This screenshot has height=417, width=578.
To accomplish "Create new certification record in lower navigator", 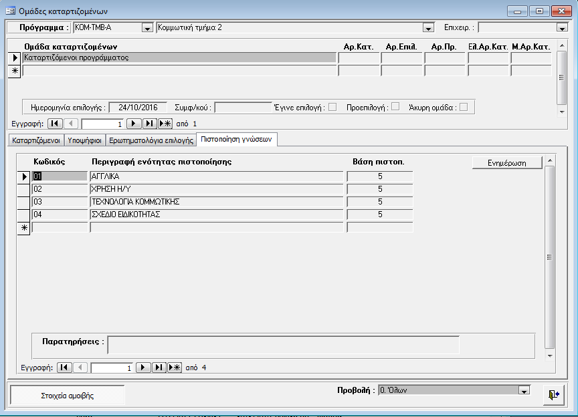I will click(175, 367).
